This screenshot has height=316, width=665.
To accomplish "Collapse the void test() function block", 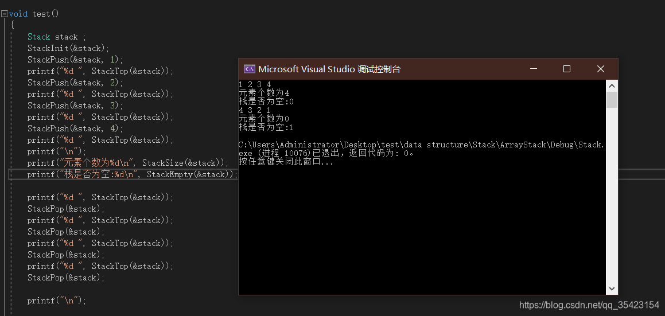I will [4, 14].
